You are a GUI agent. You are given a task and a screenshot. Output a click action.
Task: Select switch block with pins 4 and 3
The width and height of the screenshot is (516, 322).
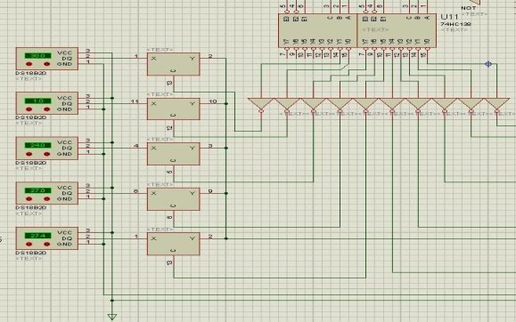click(x=173, y=154)
